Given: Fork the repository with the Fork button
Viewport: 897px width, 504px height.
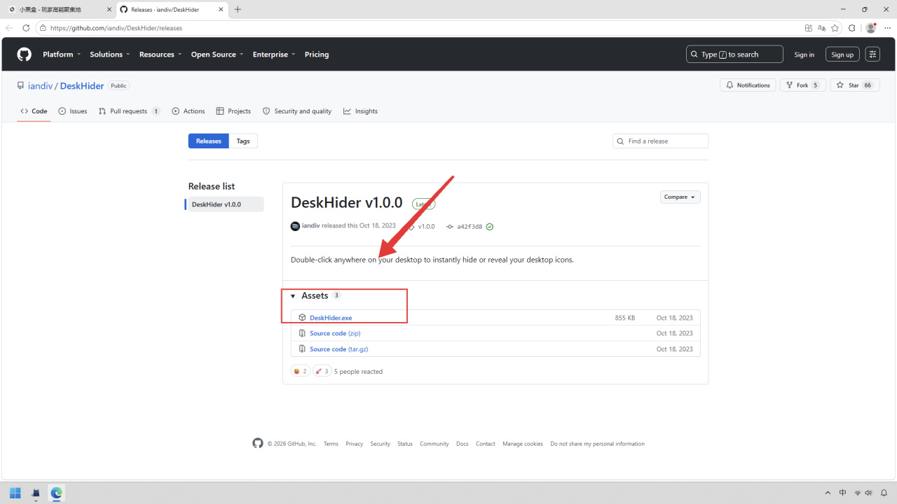Looking at the screenshot, I should tap(803, 85).
